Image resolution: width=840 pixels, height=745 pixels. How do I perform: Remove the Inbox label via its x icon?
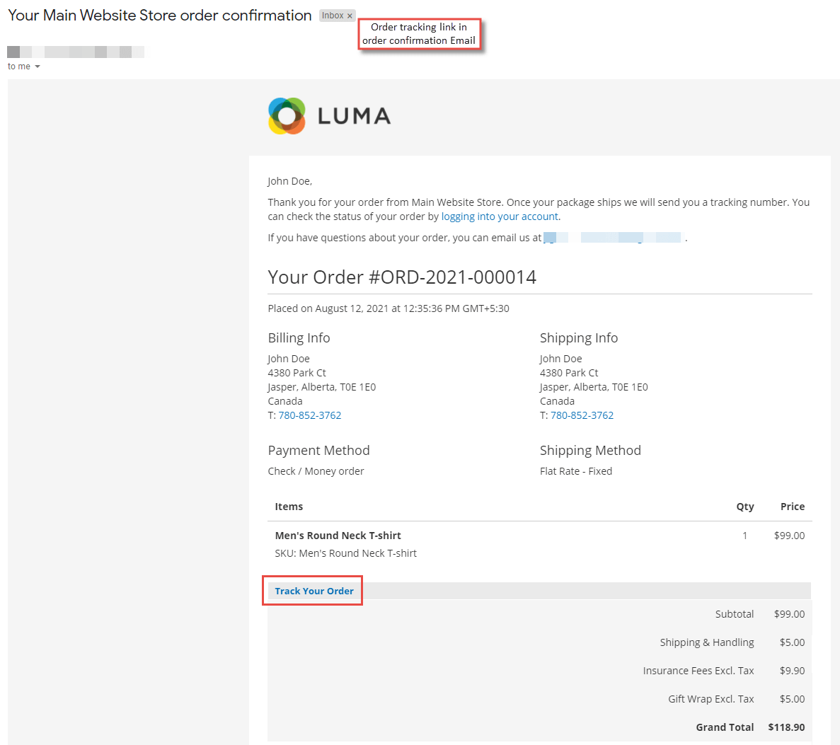pos(350,15)
